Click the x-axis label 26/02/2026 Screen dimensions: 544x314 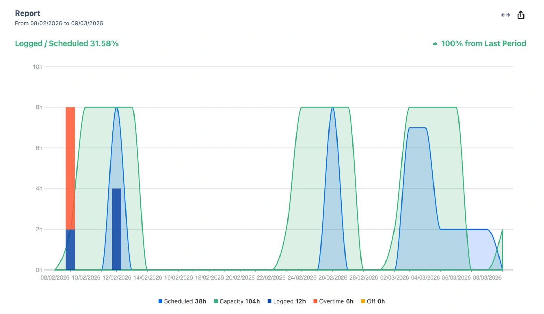point(333,277)
